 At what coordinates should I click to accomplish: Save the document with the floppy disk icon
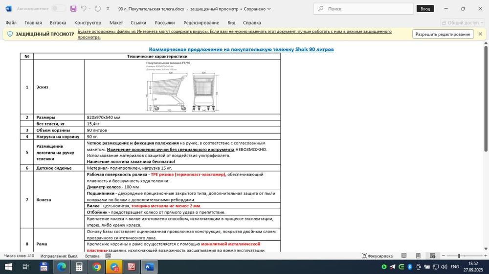73,9
